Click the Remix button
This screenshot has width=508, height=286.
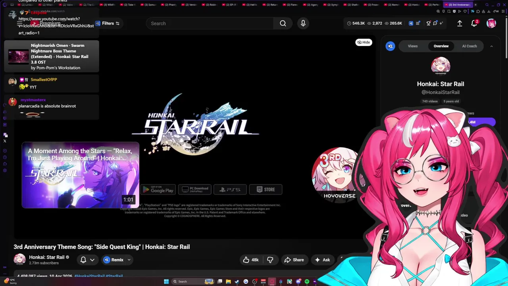[114, 260]
